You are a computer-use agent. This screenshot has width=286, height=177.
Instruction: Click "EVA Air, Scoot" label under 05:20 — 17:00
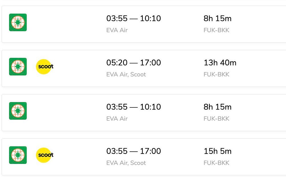(126, 74)
